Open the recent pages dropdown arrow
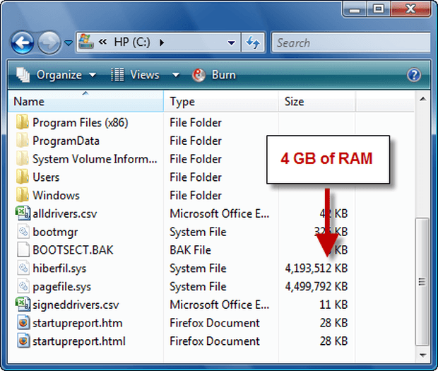The height and width of the screenshot is (371, 438). tap(68, 43)
